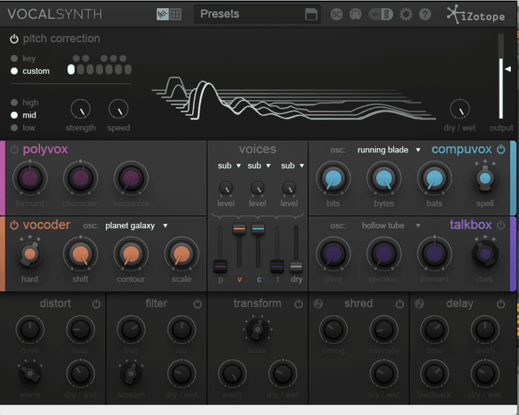
Task: Enable the shred effect power icon
Action: point(400,304)
